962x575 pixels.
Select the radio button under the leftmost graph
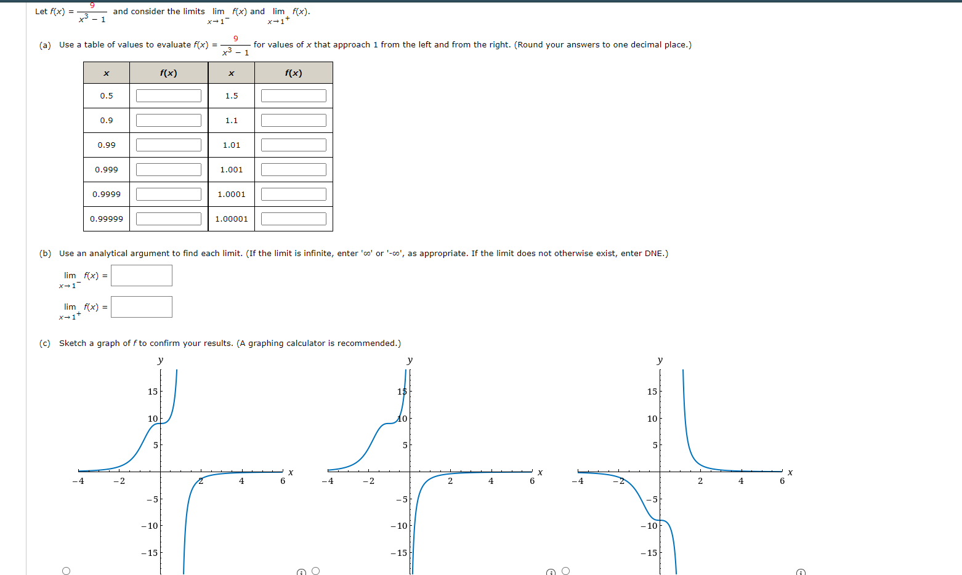pos(66,571)
